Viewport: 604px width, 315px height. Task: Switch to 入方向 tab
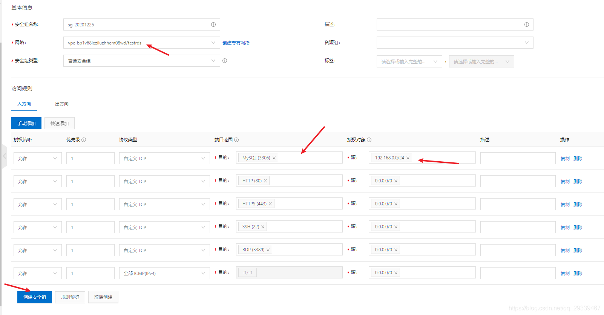coord(24,104)
